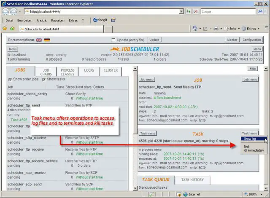Click the status bar security lock icon
Screen dimensions: 270x198
pos(179,194)
